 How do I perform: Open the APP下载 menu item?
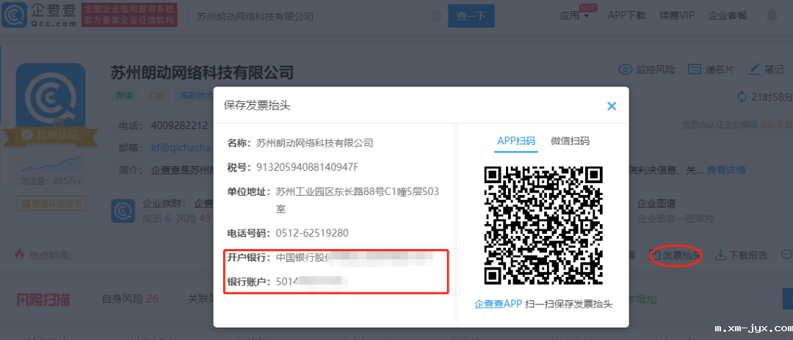(x=626, y=15)
